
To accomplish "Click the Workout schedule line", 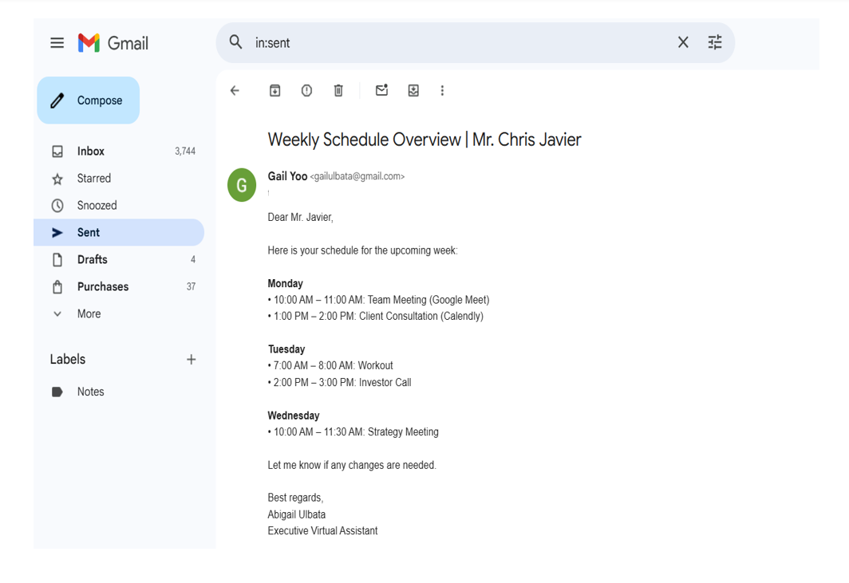I will (330, 365).
